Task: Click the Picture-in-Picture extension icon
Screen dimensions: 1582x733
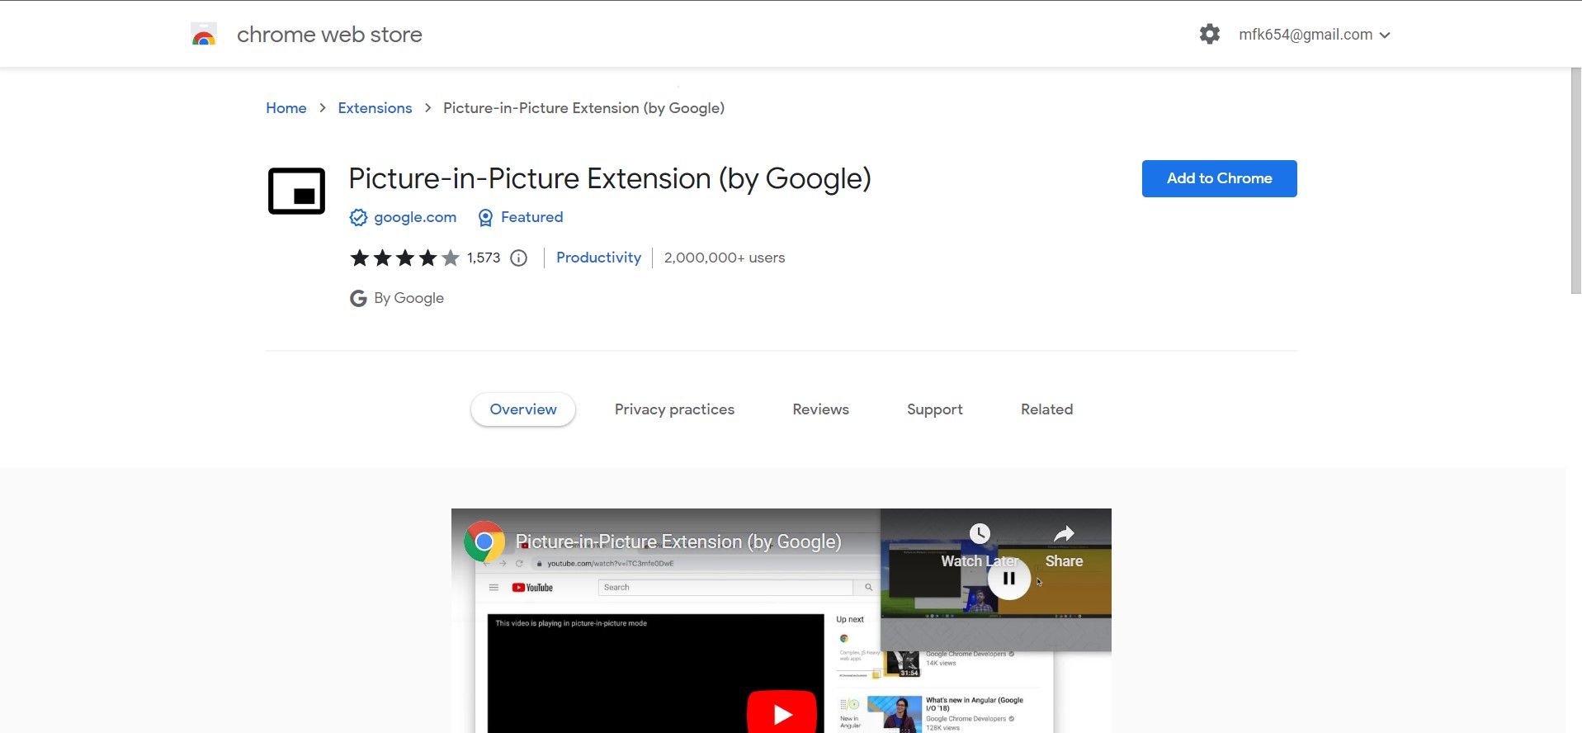Action: point(296,191)
